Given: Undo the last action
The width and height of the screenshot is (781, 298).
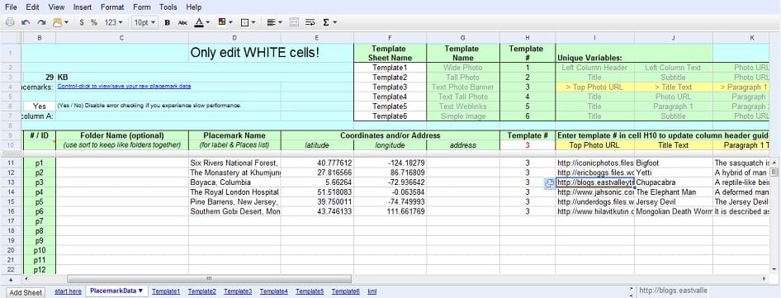Looking at the screenshot, I should 26,22.
